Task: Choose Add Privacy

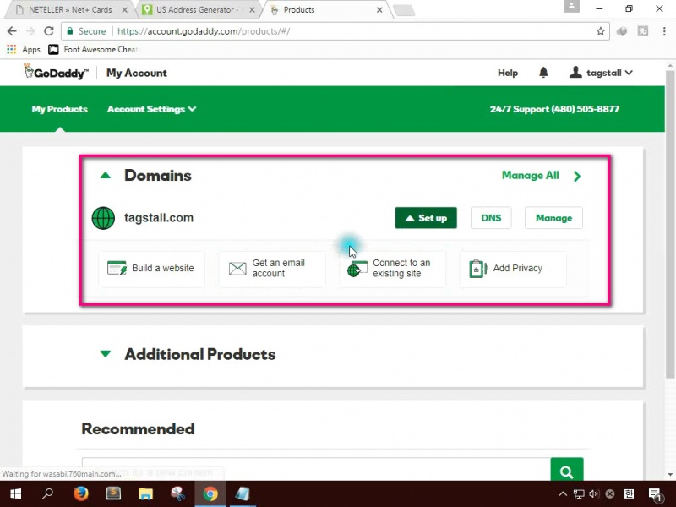Action: point(513,269)
